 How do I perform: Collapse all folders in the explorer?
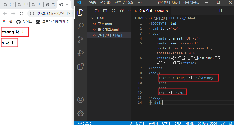(122, 11)
